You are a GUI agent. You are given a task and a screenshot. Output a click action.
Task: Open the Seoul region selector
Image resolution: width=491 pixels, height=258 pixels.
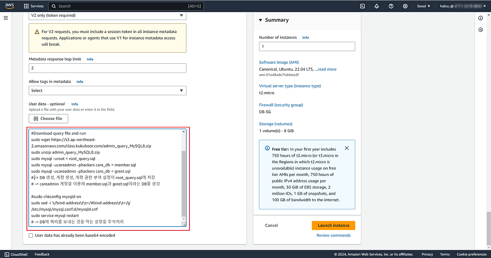click(423, 6)
